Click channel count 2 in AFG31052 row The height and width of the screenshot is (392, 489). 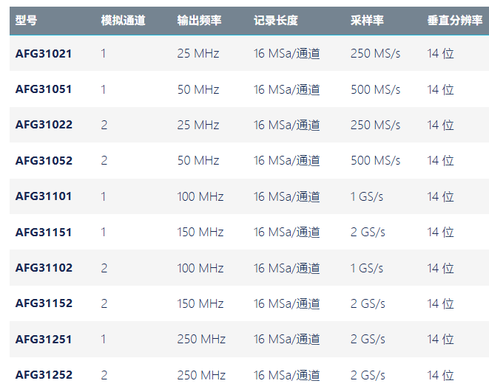point(104,160)
